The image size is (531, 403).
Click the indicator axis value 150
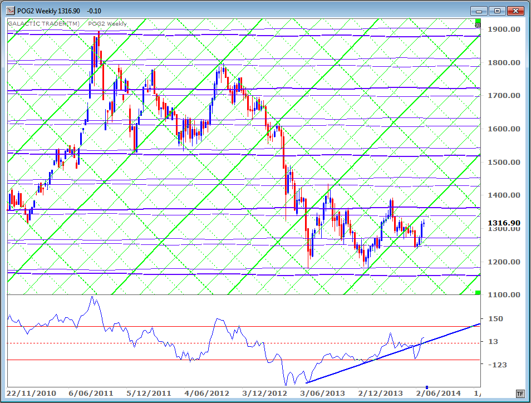(x=496, y=319)
